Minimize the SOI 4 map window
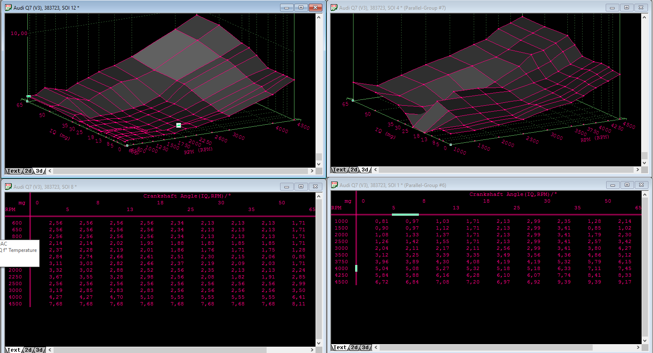The width and height of the screenshot is (653, 353). coord(612,8)
